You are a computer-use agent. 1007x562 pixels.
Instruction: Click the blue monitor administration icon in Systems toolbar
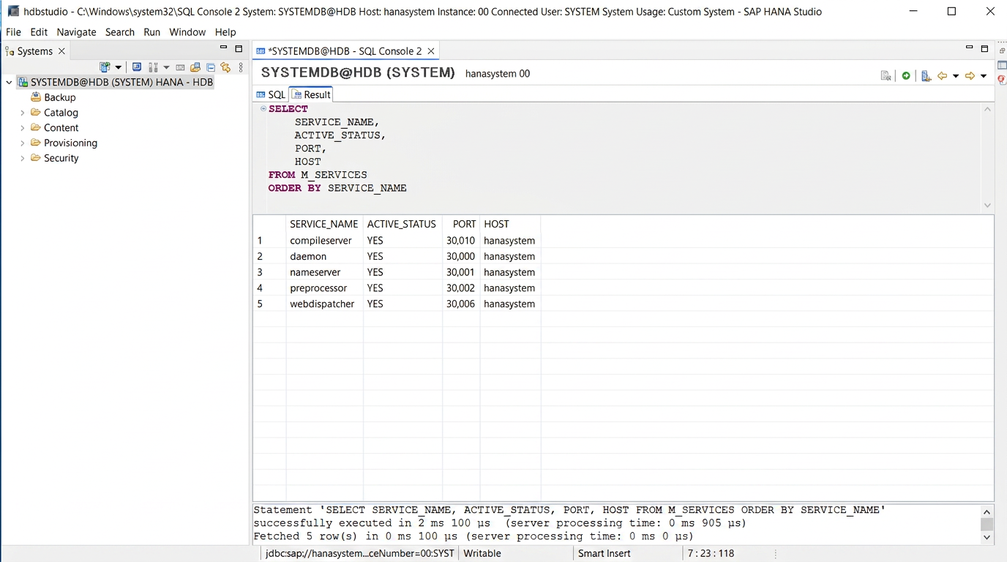click(137, 67)
